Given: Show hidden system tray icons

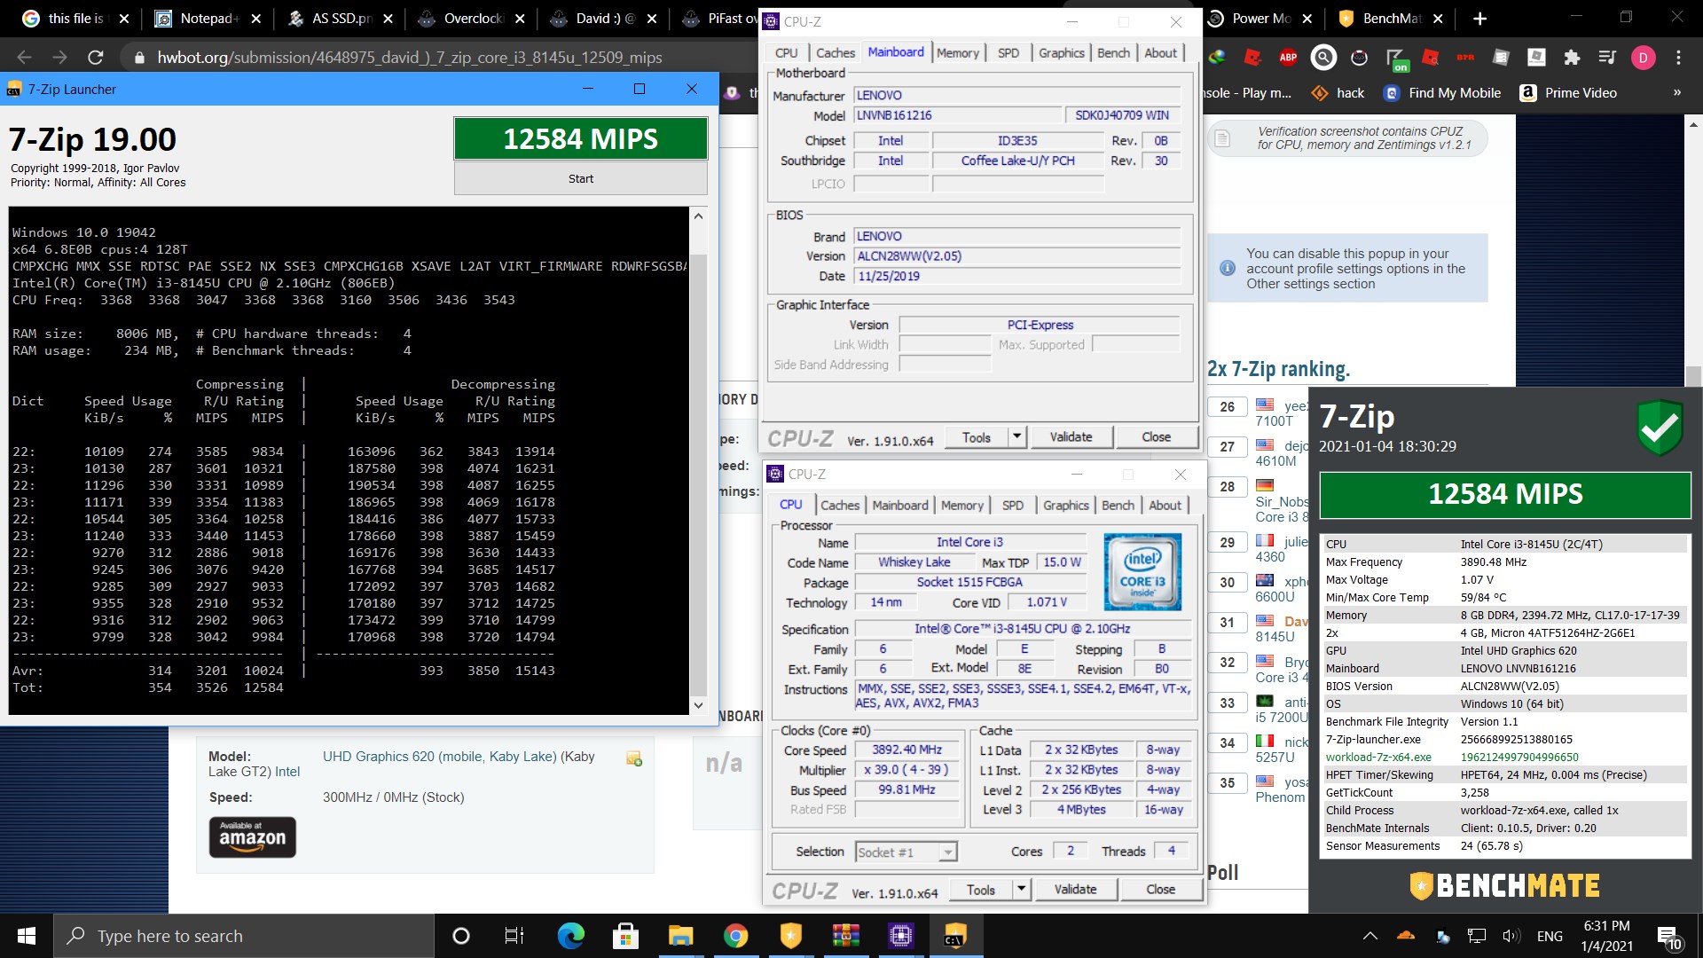Looking at the screenshot, I should (1370, 936).
